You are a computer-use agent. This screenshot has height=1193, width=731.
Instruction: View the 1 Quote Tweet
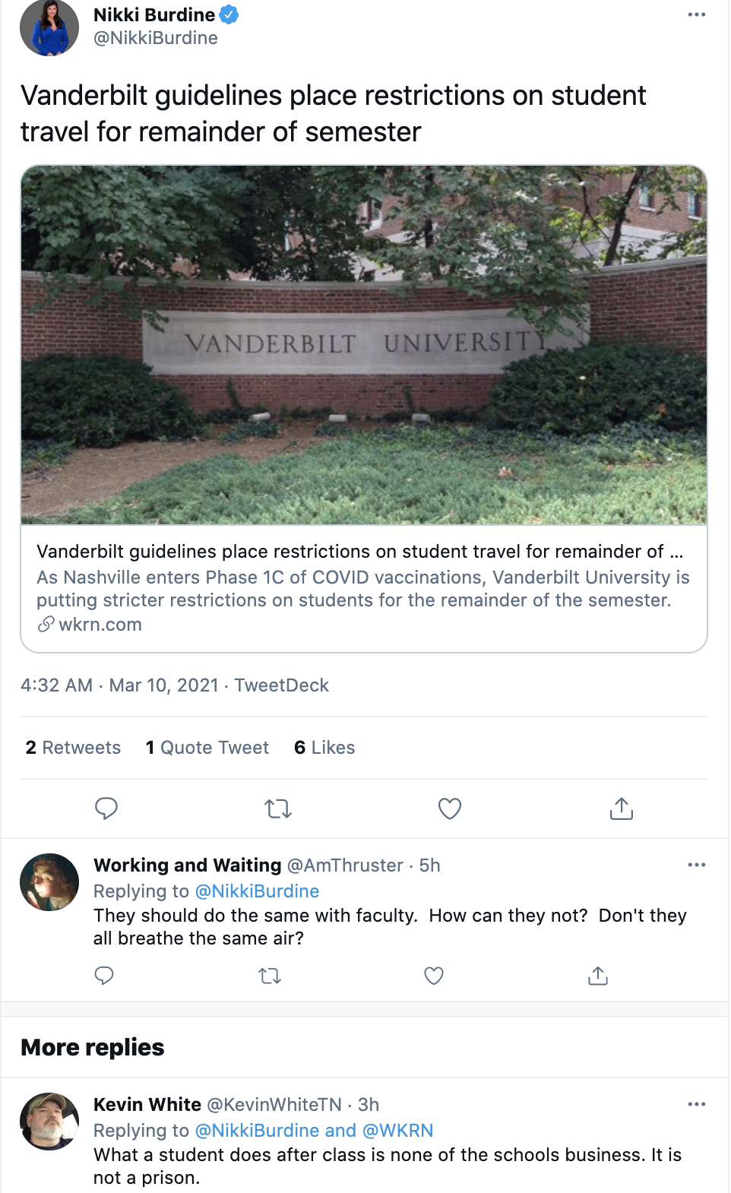207,748
